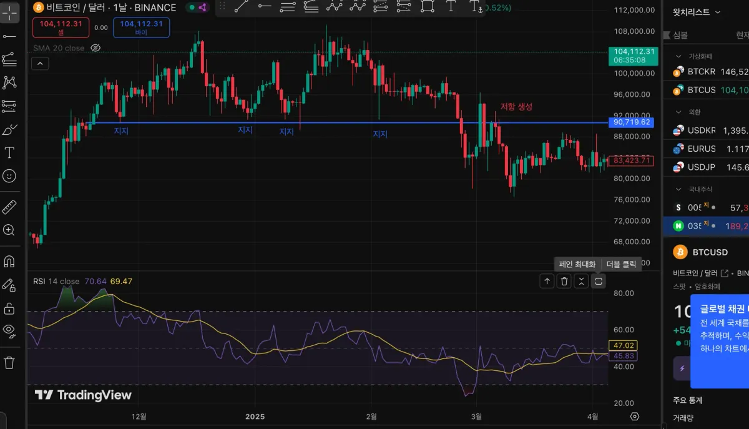Select the trend line drawing tool
The width and height of the screenshot is (749, 429).
[x=9, y=36]
